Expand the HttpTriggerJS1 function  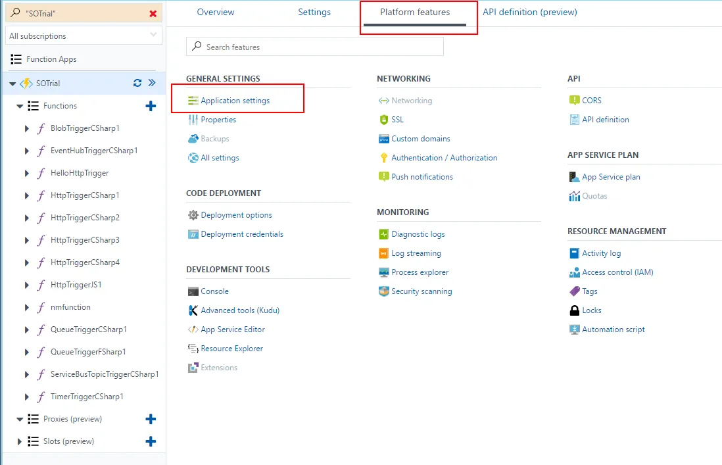(x=27, y=285)
